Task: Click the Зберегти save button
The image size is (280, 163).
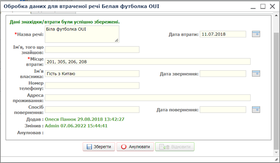Action: 99,147
